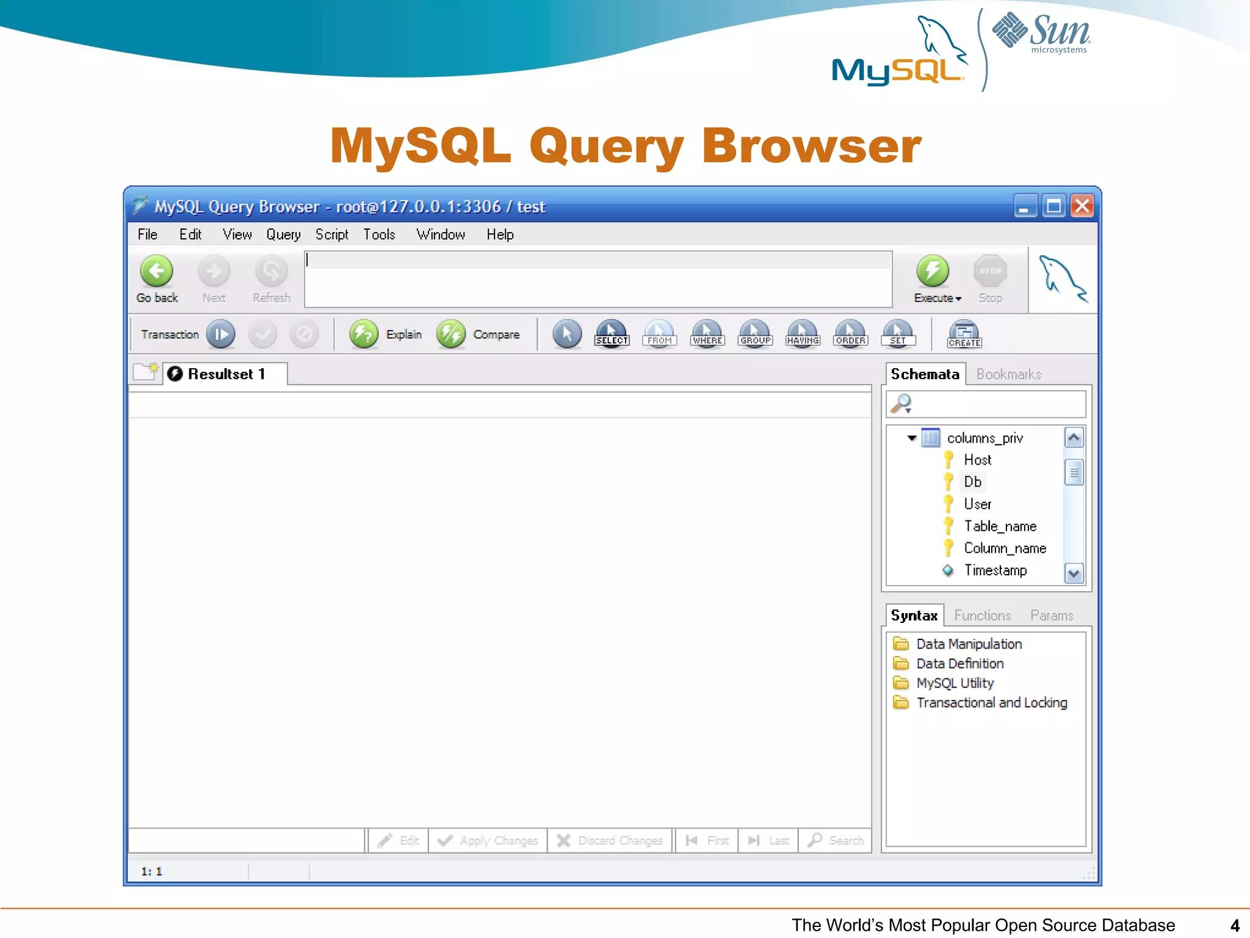Select the mouse pointer tool

[567, 335]
